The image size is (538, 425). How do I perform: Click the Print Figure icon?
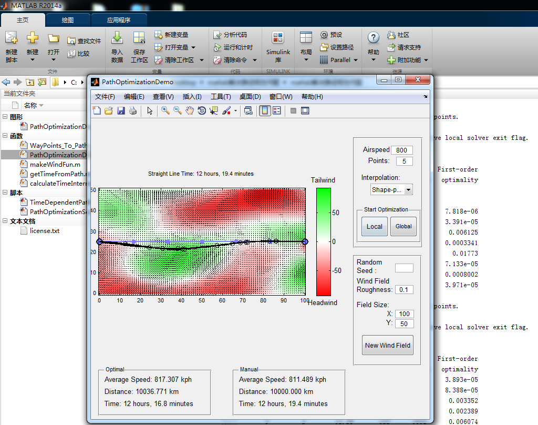point(133,110)
